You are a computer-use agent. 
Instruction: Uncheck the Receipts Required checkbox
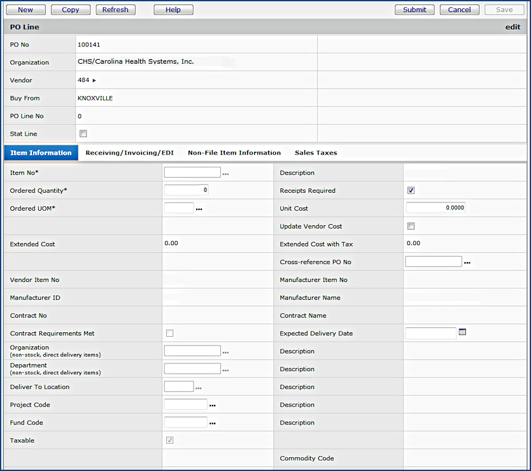(411, 190)
